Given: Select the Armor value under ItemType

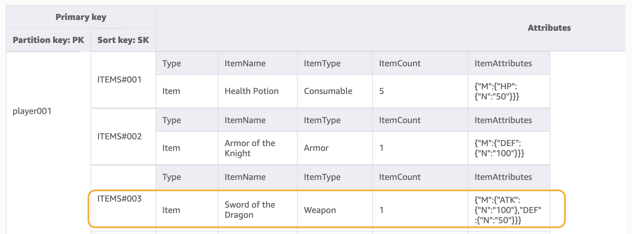Looking at the screenshot, I should tap(316, 148).
